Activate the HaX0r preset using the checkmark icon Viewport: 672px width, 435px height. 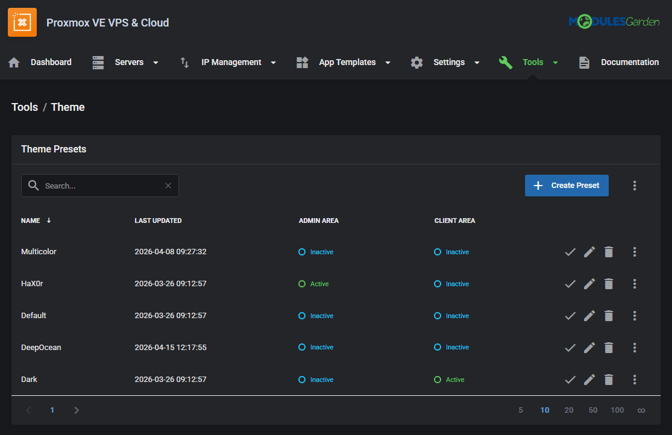click(x=570, y=284)
